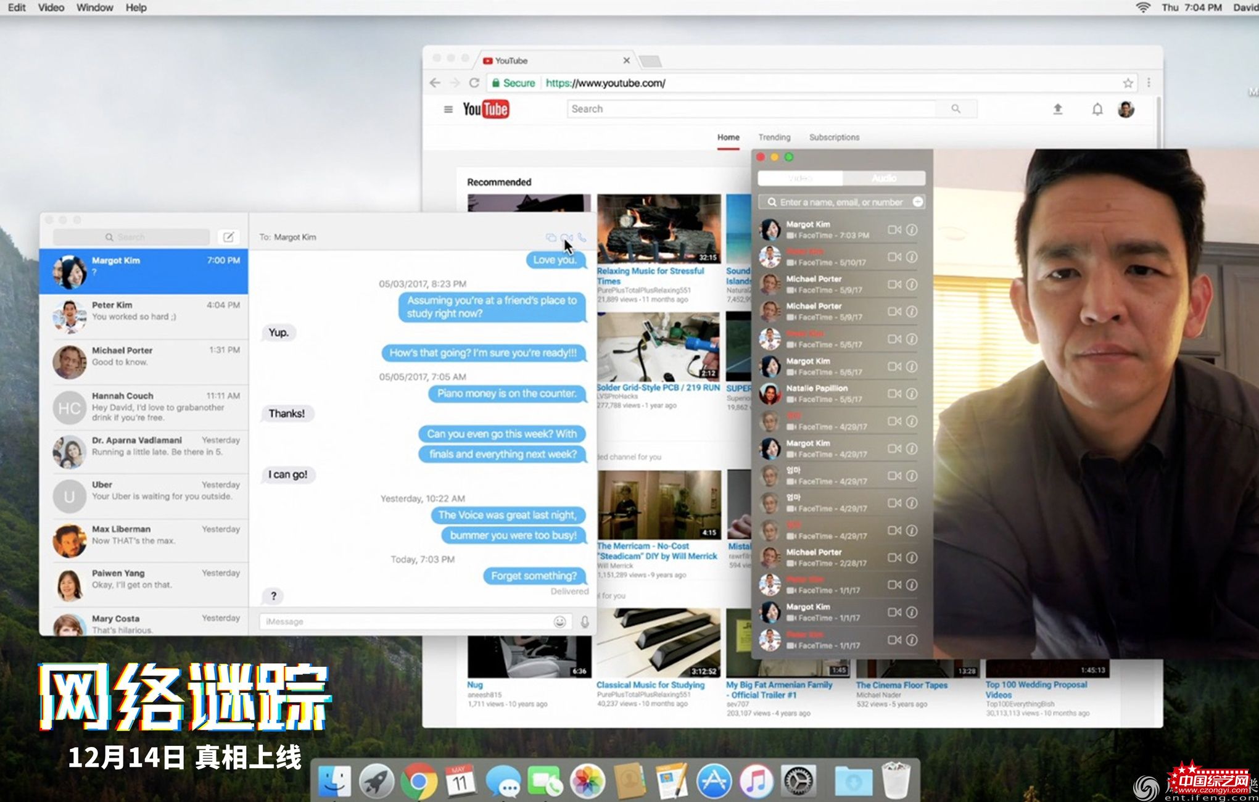The image size is (1259, 802).
Task: Start audio call with Margot Kim
Action: click(x=582, y=238)
